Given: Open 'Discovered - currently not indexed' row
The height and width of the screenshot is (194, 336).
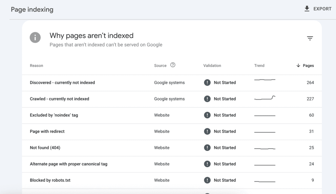Looking at the screenshot, I should click(x=62, y=83).
